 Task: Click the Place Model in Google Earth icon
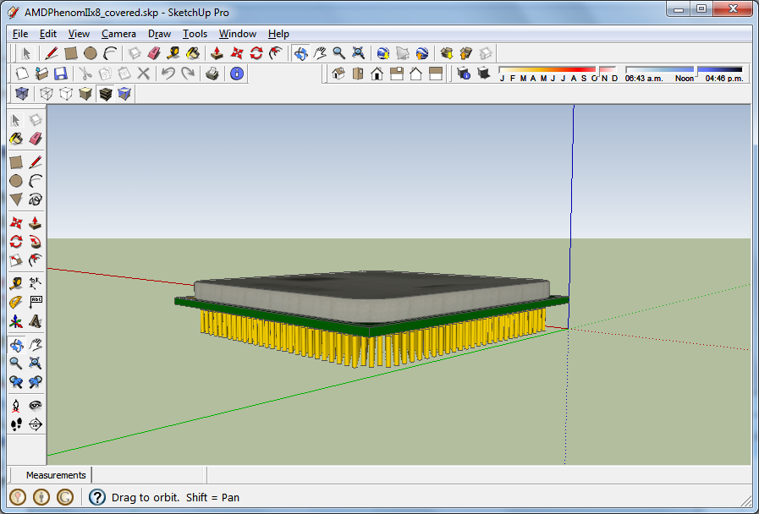pyautogui.click(x=421, y=53)
